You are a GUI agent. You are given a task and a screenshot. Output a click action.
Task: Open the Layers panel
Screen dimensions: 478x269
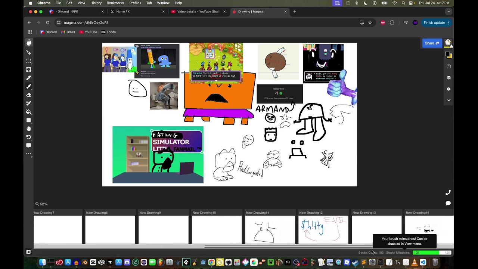click(448, 78)
